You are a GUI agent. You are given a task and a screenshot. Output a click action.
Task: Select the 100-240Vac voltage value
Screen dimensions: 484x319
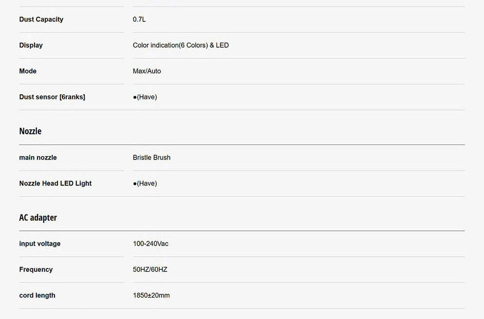pyautogui.click(x=151, y=244)
